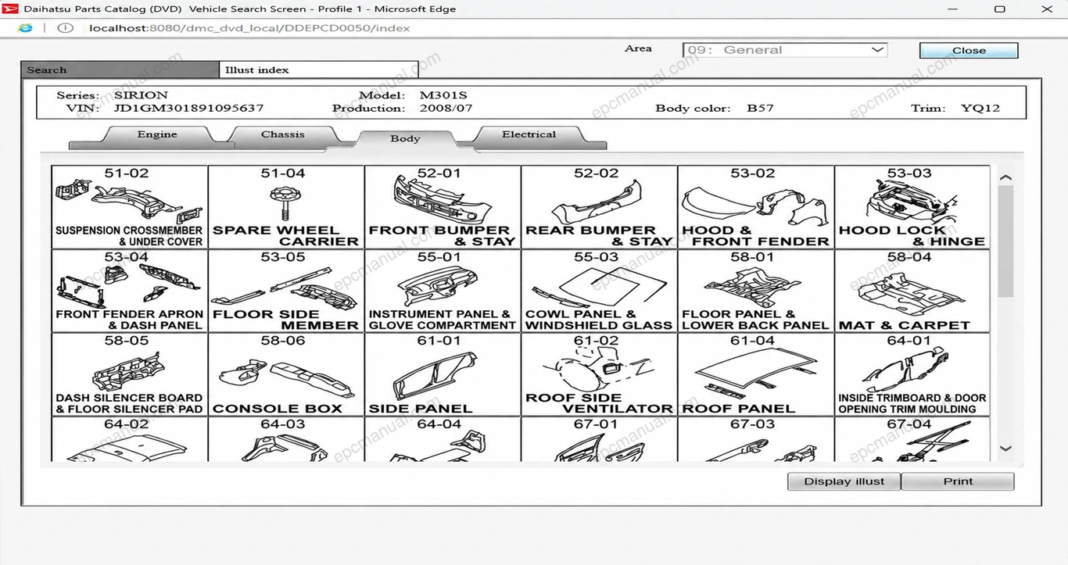Open the 61-01 Side Panel illustration
The width and height of the screenshot is (1068, 565).
click(443, 374)
